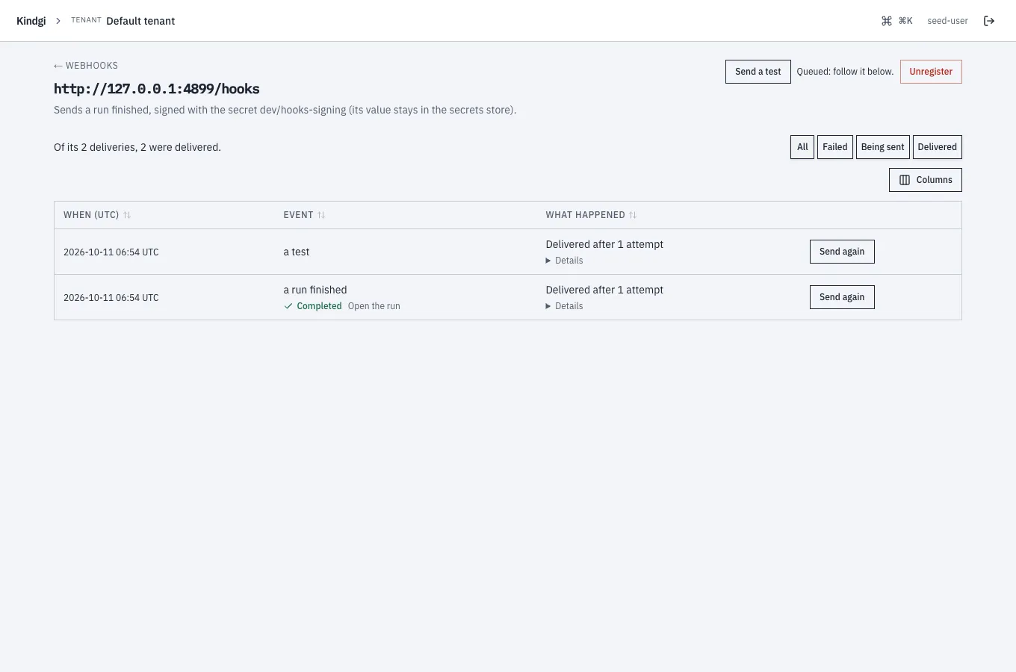Viewport: 1016px width, 672px height.
Task: Click the 'a test' event cell
Action: click(297, 252)
